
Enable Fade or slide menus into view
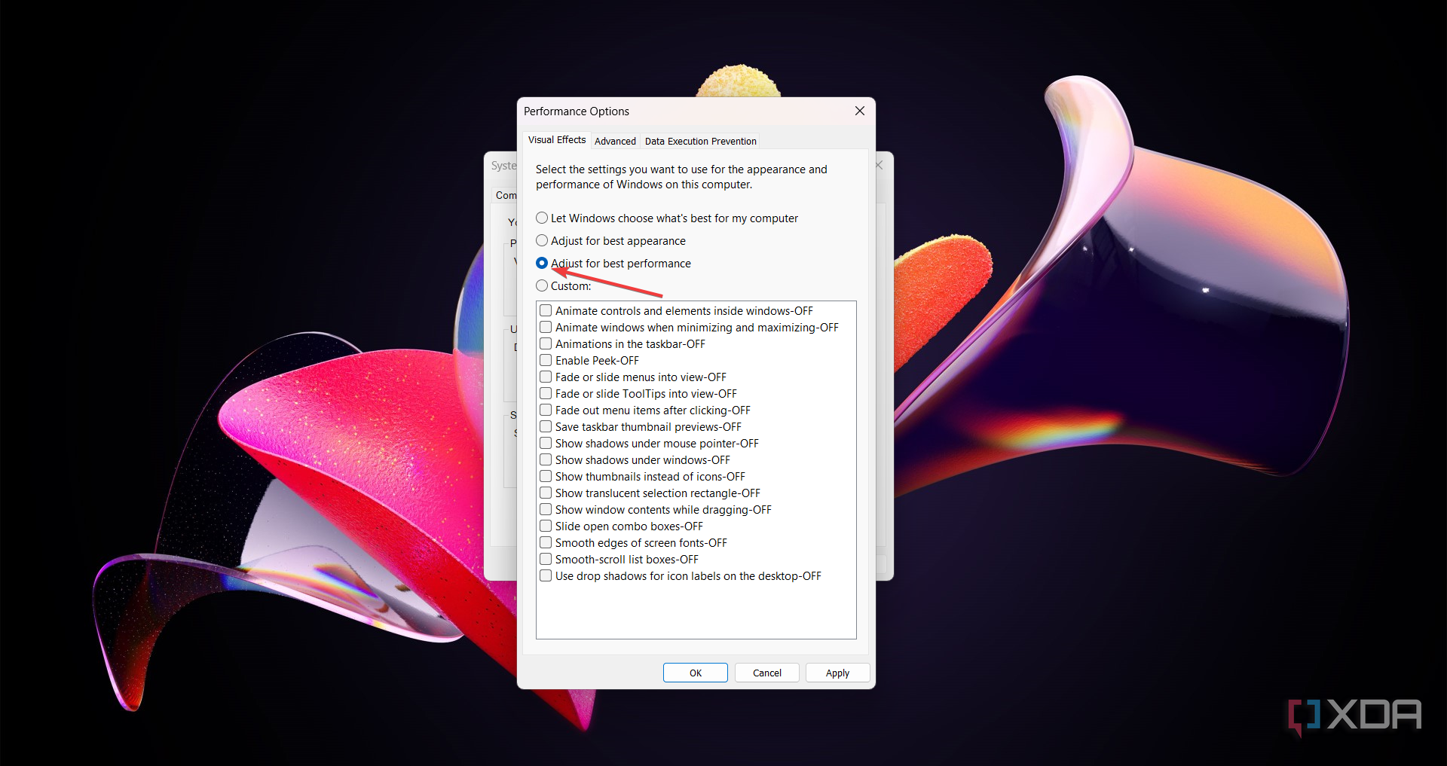click(546, 377)
